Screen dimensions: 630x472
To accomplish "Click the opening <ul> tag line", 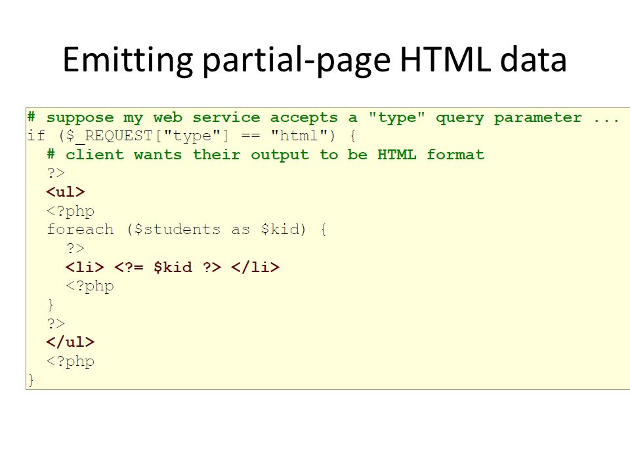I will [66, 192].
